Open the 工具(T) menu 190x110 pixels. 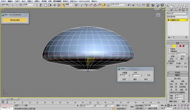(x=17, y=1)
